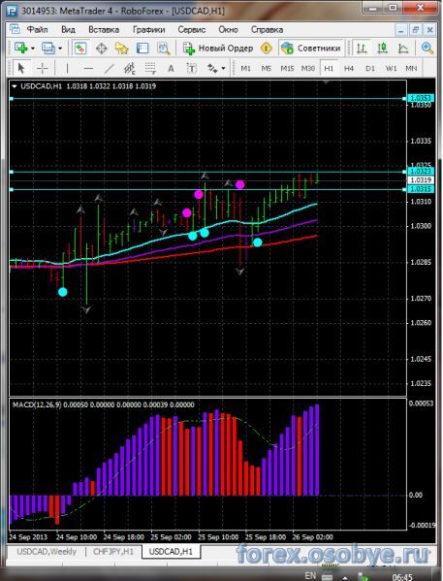Select the Fibonacci retracement tool
This screenshot has width=443, height=581.
coord(150,68)
